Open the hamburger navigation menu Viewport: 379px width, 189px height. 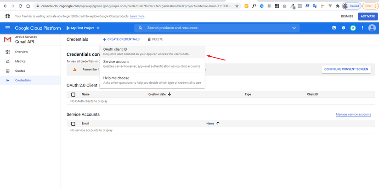7,28
